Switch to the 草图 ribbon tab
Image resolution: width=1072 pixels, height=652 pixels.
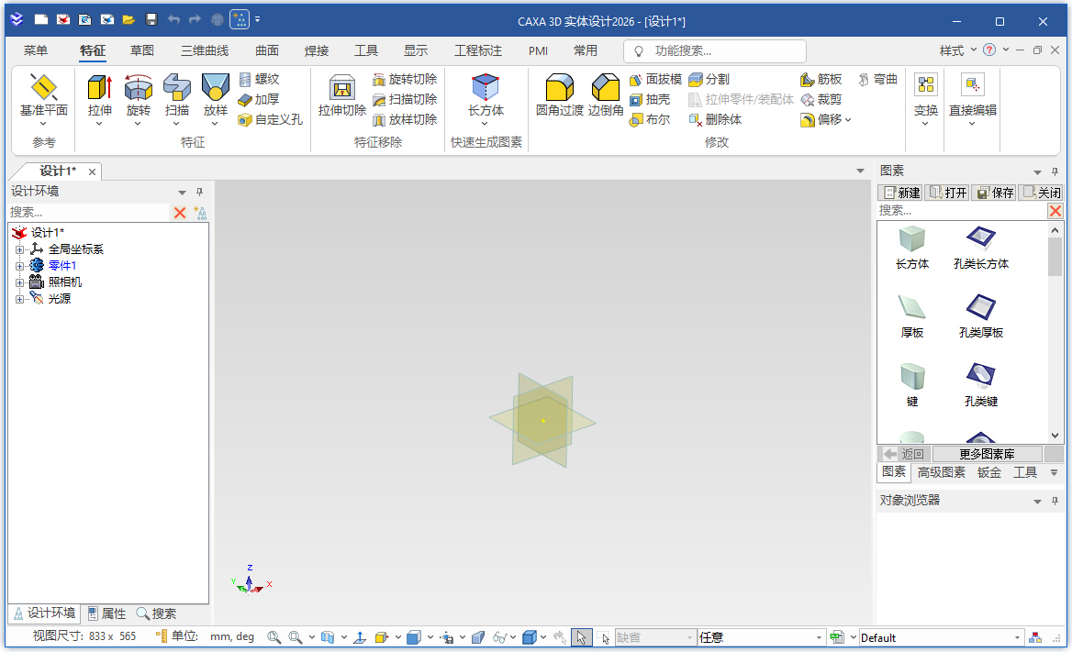[142, 50]
